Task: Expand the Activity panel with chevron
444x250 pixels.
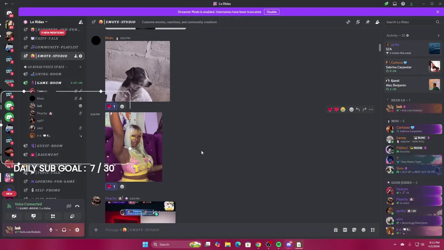Action: 438,35
